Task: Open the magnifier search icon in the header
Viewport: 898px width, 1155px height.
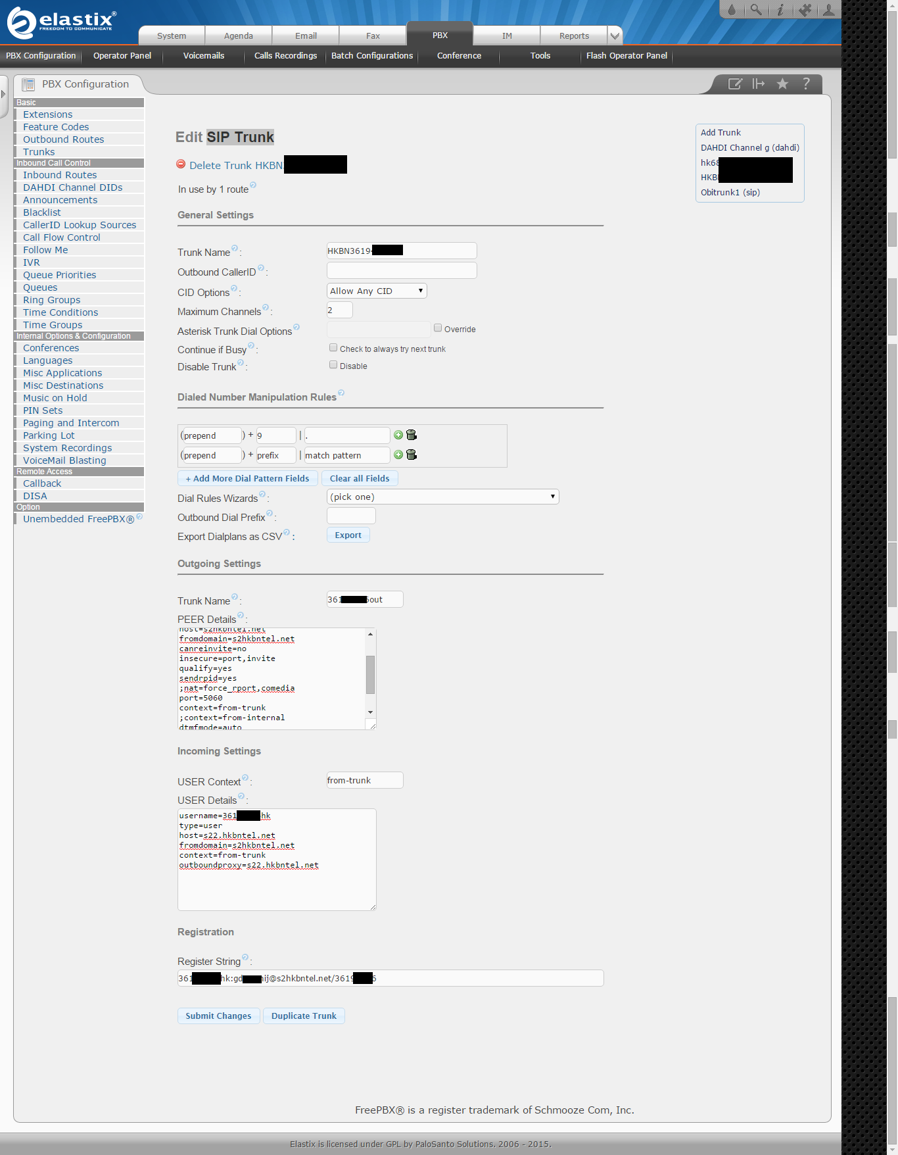Action: pos(756,9)
